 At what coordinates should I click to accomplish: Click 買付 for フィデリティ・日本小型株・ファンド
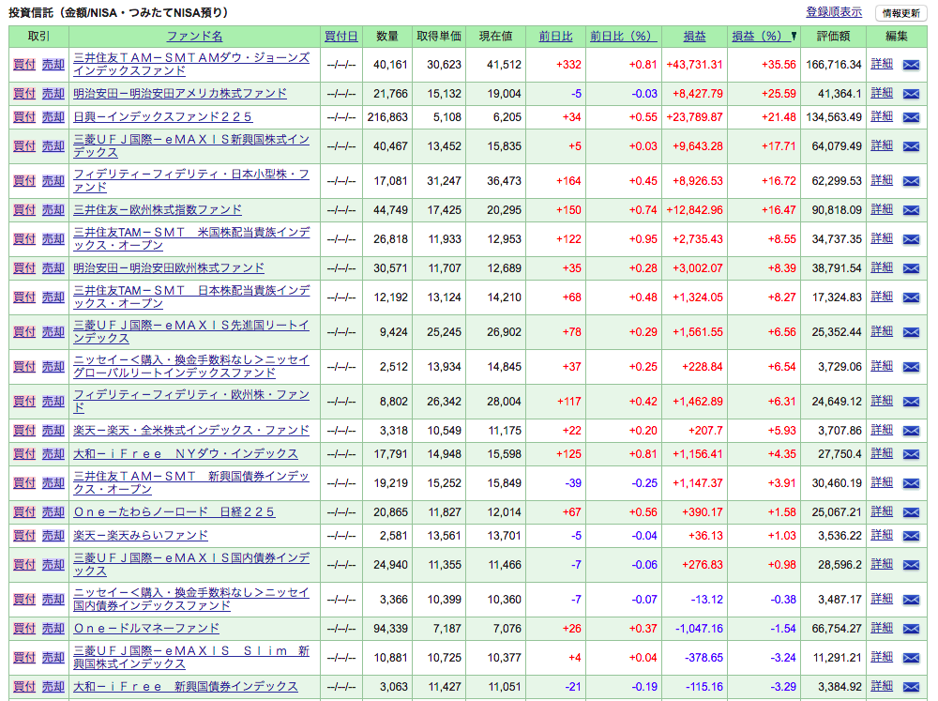click(x=24, y=180)
